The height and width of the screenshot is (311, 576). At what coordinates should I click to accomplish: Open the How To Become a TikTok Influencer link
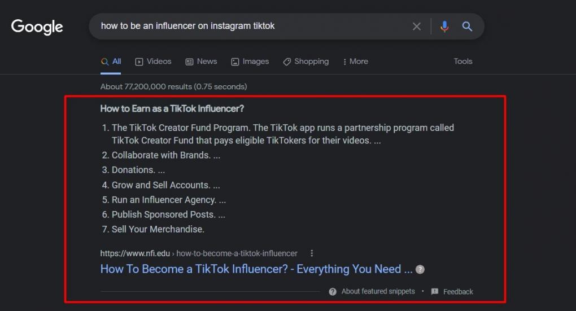pos(256,269)
